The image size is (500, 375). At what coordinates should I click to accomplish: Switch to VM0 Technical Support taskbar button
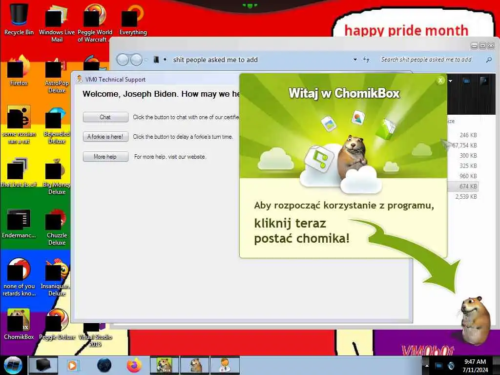(225, 365)
